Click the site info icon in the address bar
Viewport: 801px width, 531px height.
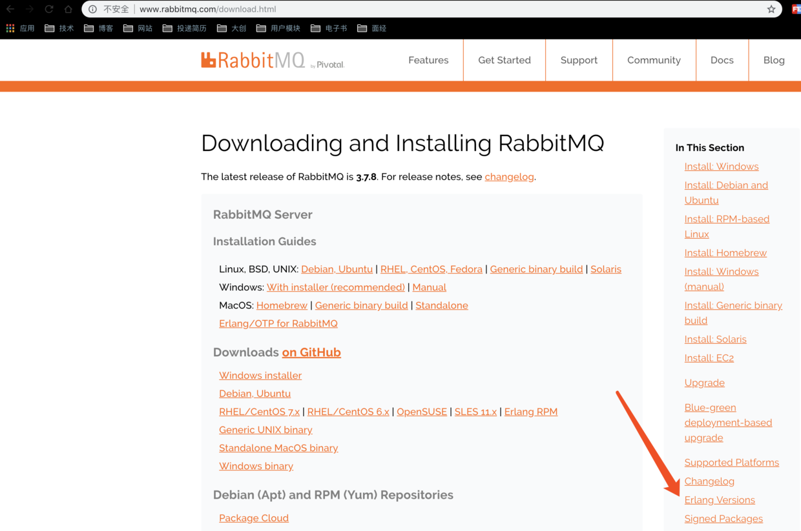click(x=93, y=9)
